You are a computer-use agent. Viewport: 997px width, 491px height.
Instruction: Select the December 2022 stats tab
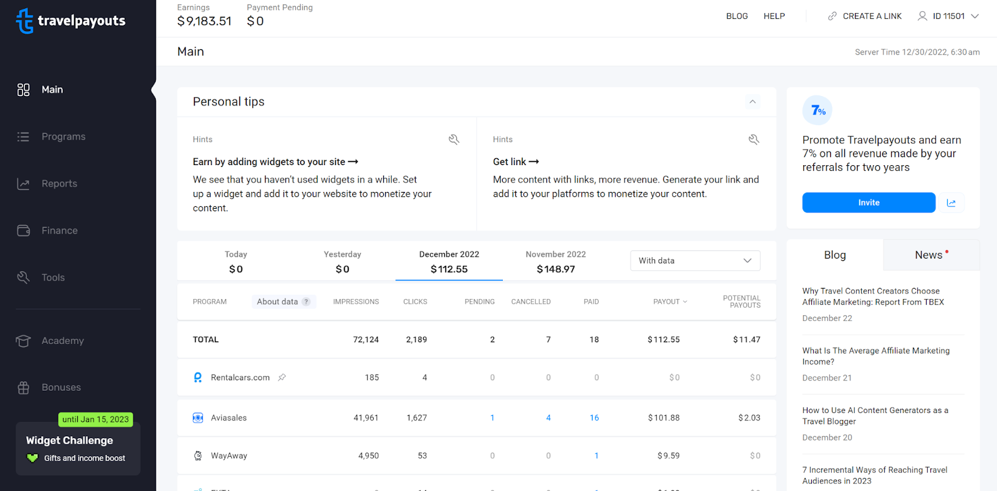(449, 262)
